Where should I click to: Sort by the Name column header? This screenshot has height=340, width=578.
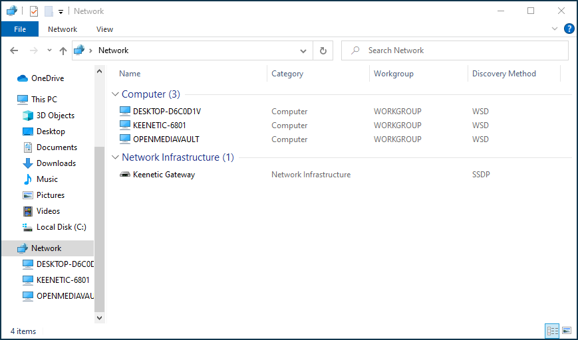pyautogui.click(x=130, y=74)
